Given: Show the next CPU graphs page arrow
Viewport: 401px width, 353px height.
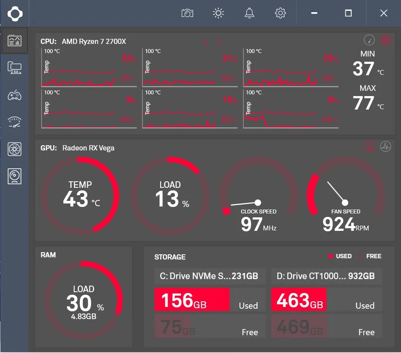Looking at the screenshot, I should (219, 43).
